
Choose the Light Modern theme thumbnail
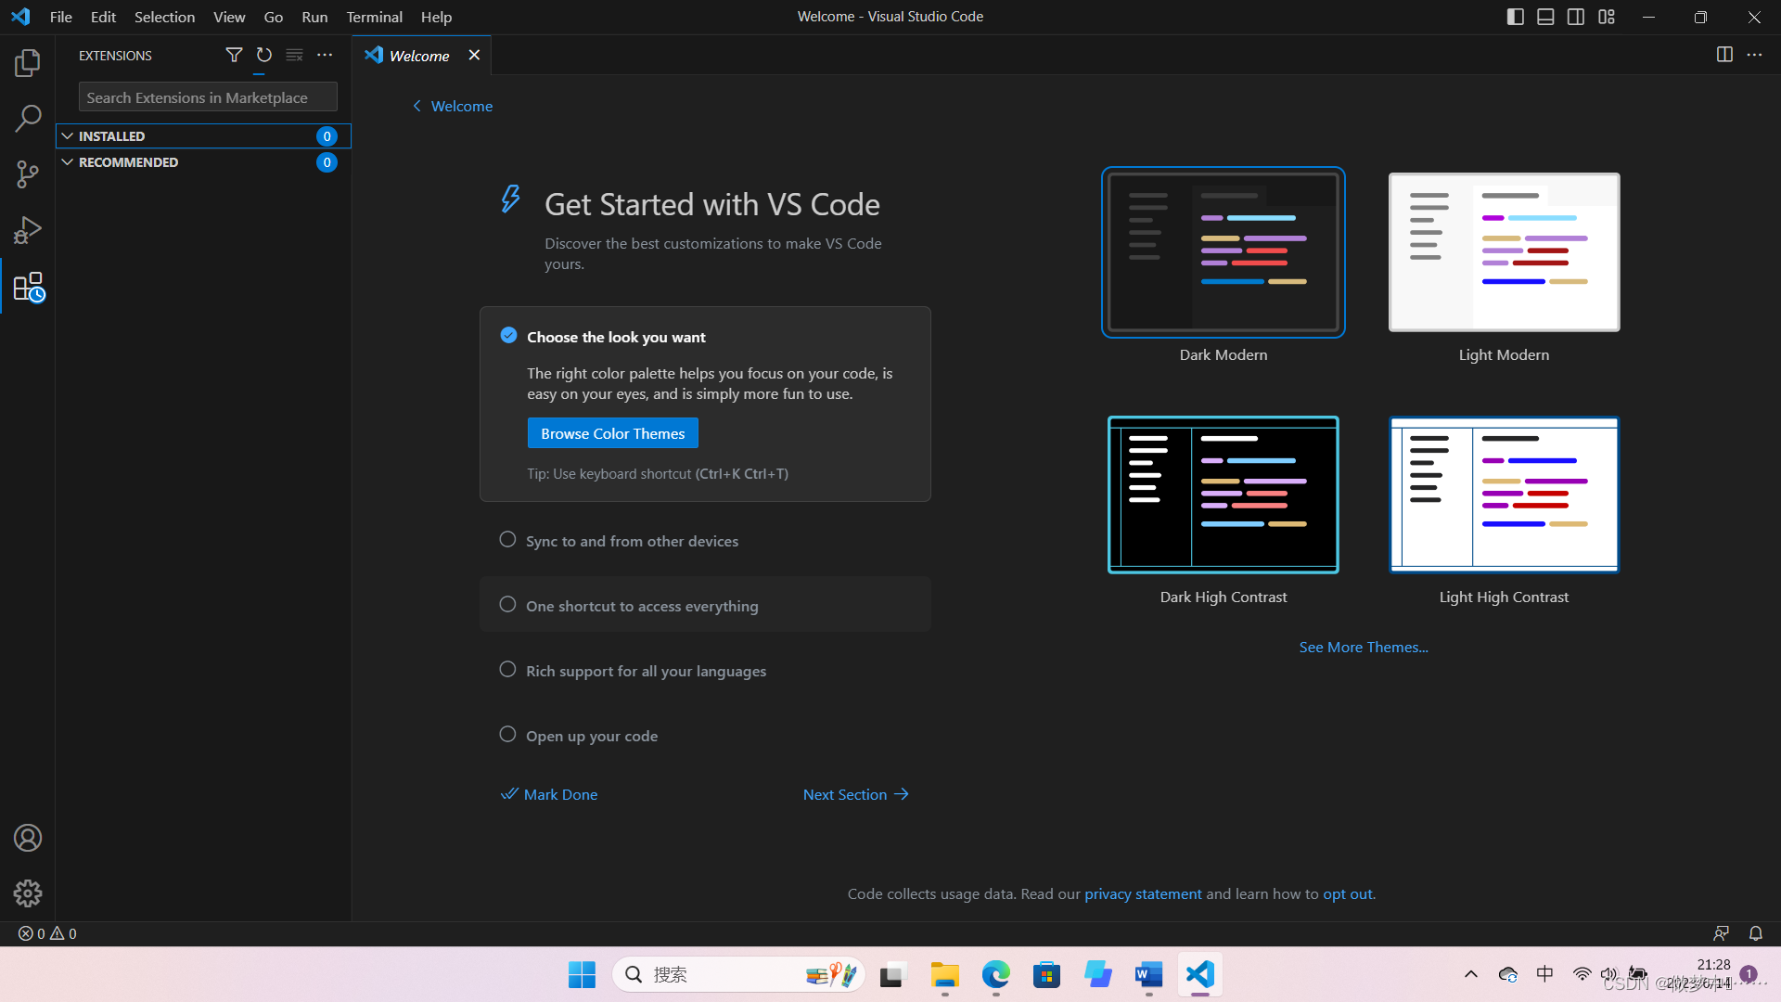(x=1504, y=252)
